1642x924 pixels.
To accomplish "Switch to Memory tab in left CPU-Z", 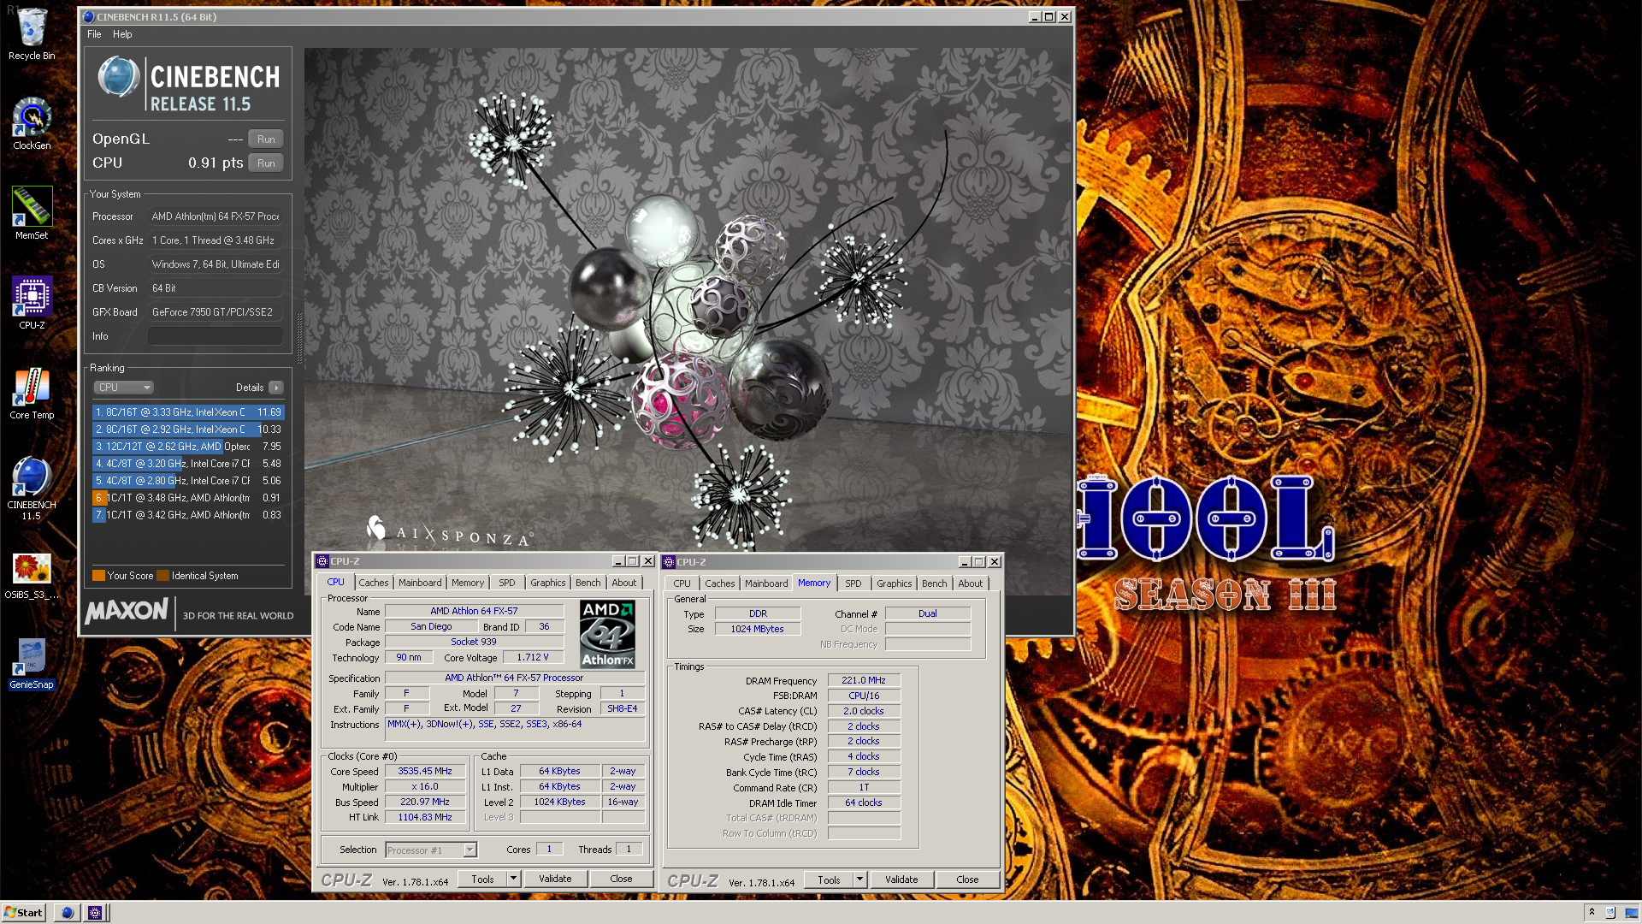I will tap(468, 583).
